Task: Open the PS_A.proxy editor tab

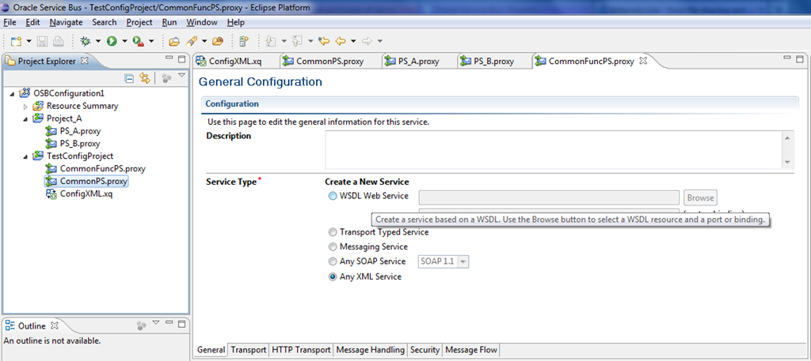Action: (418, 61)
